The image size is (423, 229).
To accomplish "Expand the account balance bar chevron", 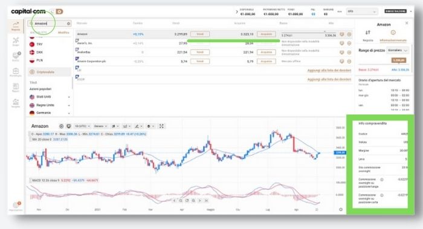I will coord(237,12).
